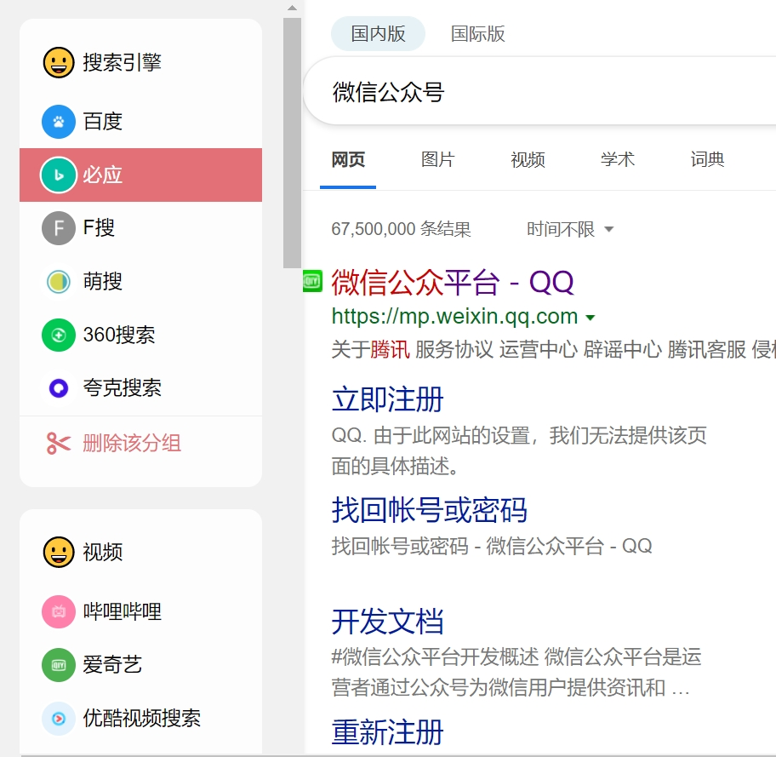This screenshot has width=776, height=757.
Task: Click the Baidu paw icon
Action: pyautogui.click(x=59, y=122)
